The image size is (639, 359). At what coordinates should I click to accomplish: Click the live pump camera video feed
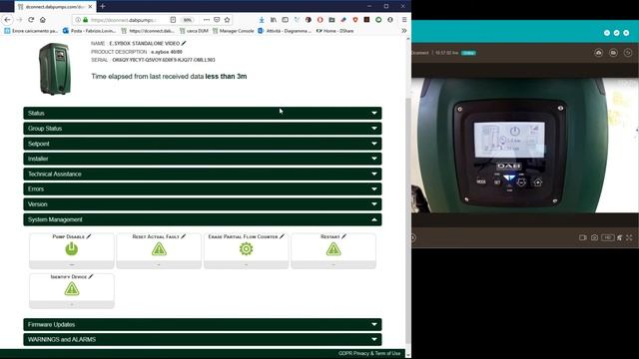tap(525, 145)
